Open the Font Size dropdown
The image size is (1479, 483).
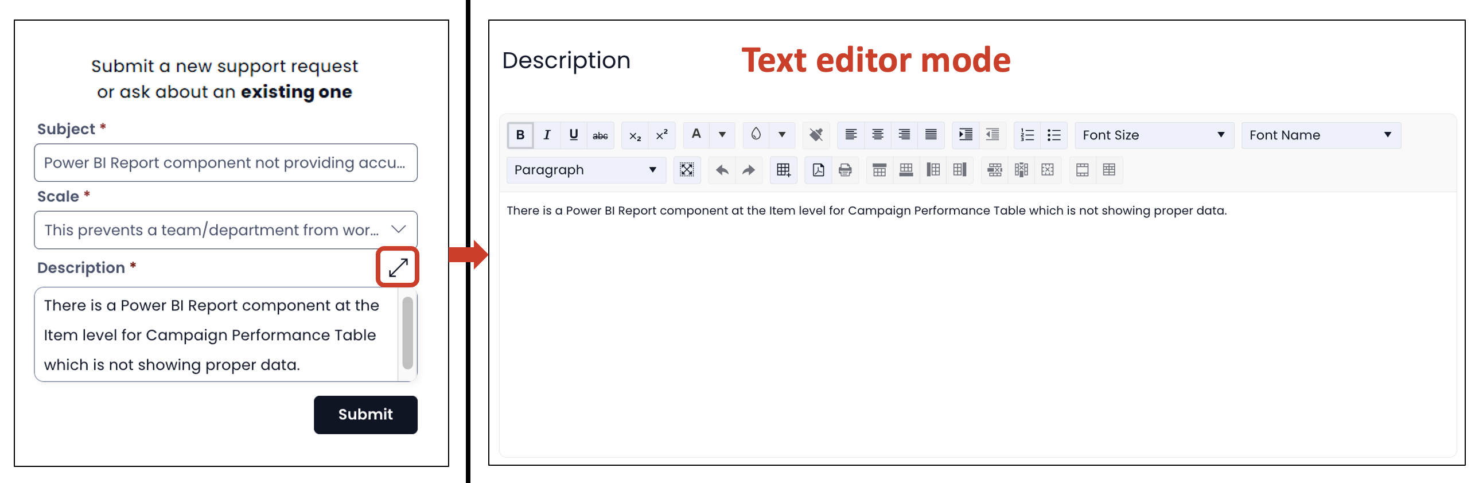point(1154,135)
